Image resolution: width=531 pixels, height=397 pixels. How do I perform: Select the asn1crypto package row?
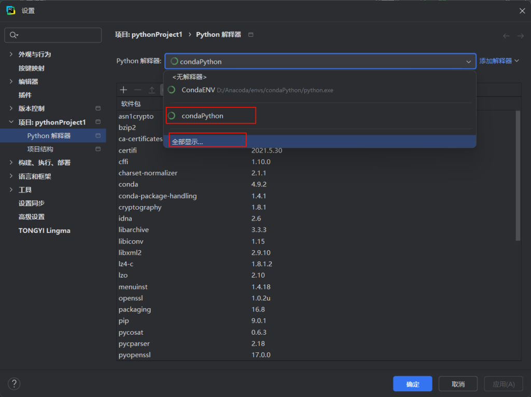coord(140,116)
